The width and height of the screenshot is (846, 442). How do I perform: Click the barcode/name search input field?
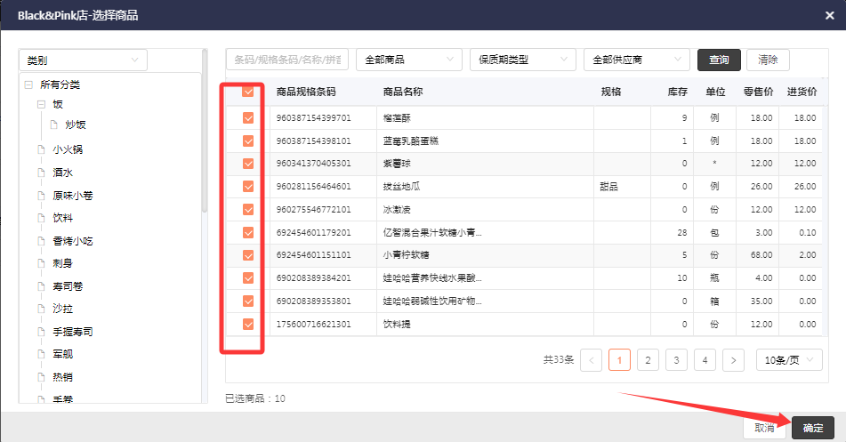[x=287, y=60]
